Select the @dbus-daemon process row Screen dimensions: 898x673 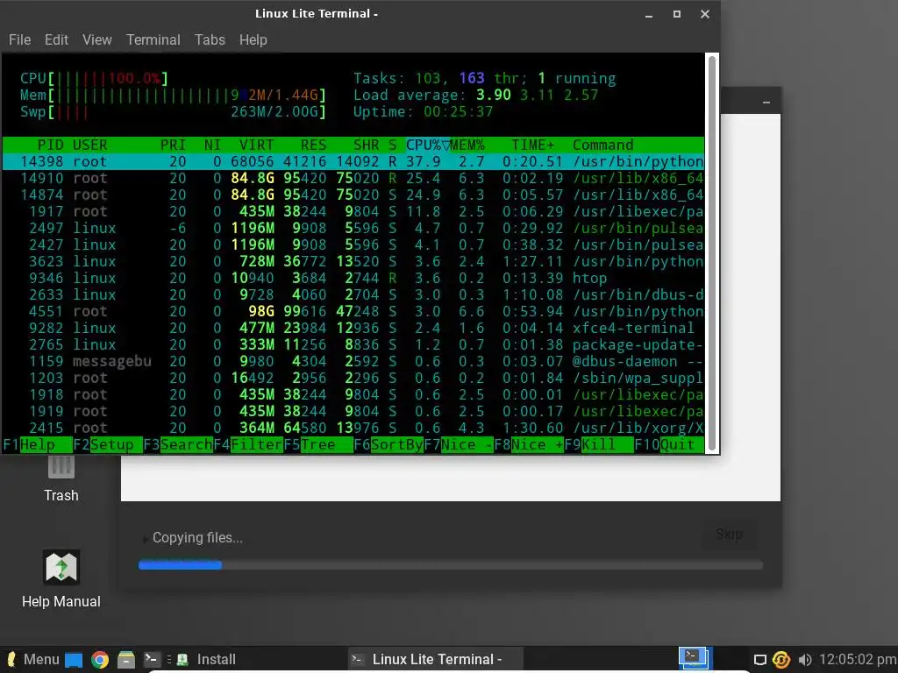click(353, 361)
